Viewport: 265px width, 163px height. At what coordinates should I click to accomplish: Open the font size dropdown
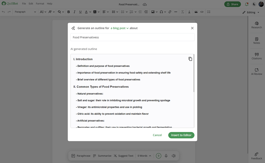43,12
